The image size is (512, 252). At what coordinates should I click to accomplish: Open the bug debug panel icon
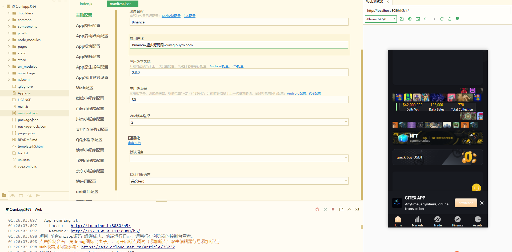tap(21, 196)
